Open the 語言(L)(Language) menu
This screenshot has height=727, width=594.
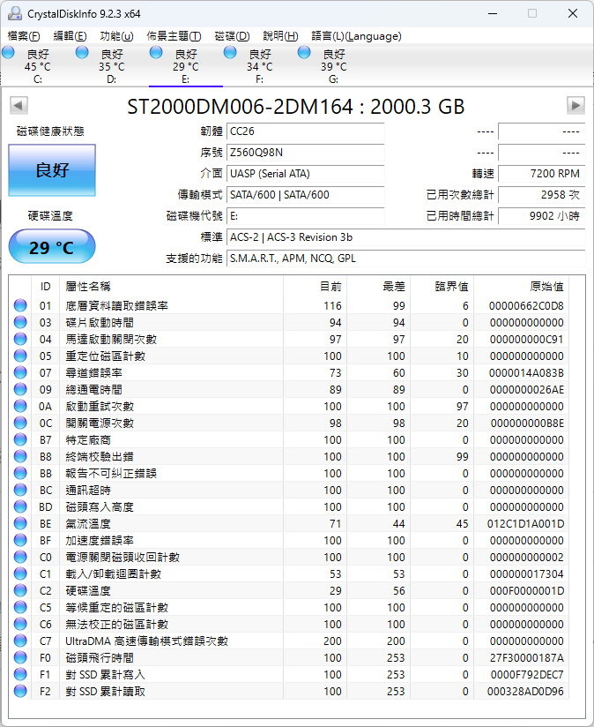click(x=356, y=35)
